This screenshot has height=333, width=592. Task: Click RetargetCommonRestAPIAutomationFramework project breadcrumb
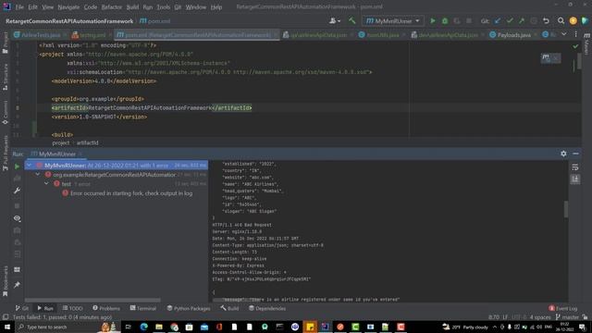pyautogui.click(x=69, y=21)
